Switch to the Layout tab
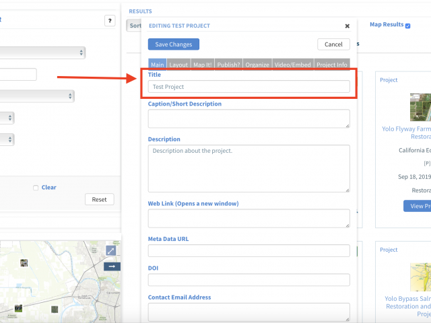431x323 pixels. (178, 65)
